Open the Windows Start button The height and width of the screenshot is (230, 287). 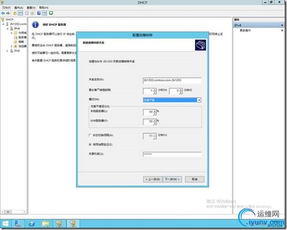tap(5, 224)
